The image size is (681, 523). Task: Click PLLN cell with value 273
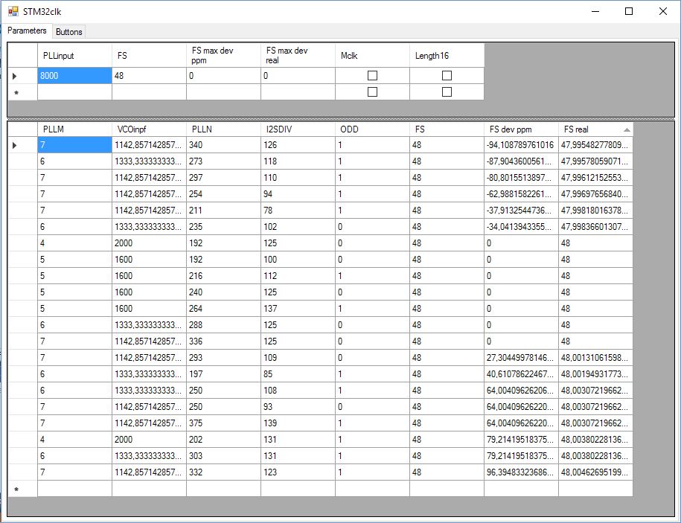[x=223, y=161]
